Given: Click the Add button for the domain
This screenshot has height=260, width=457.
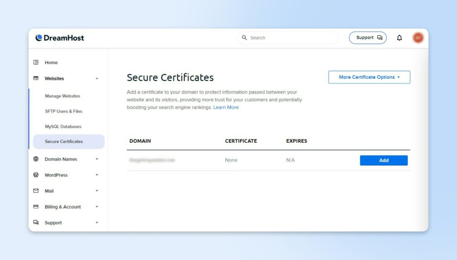Looking at the screenshot, I should tap(383, 160).
